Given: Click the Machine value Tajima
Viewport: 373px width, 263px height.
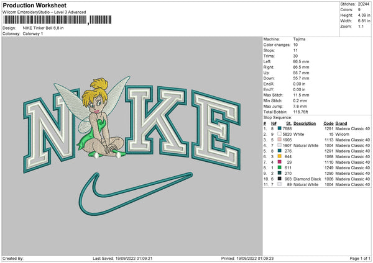Looking at the screenshot, I should (x=299, y=39).
